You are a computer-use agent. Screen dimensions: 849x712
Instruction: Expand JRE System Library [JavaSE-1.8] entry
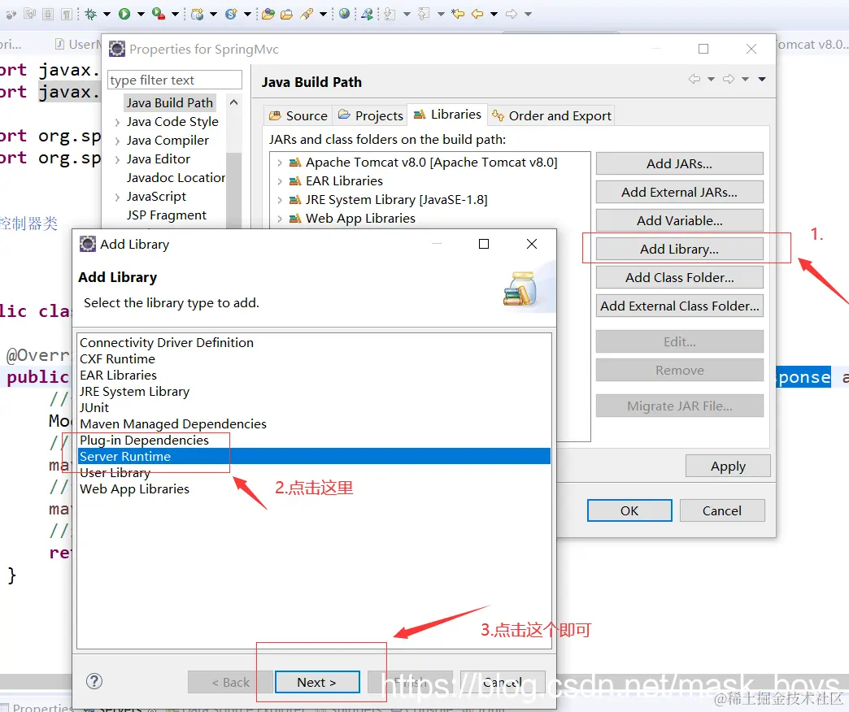280,200
